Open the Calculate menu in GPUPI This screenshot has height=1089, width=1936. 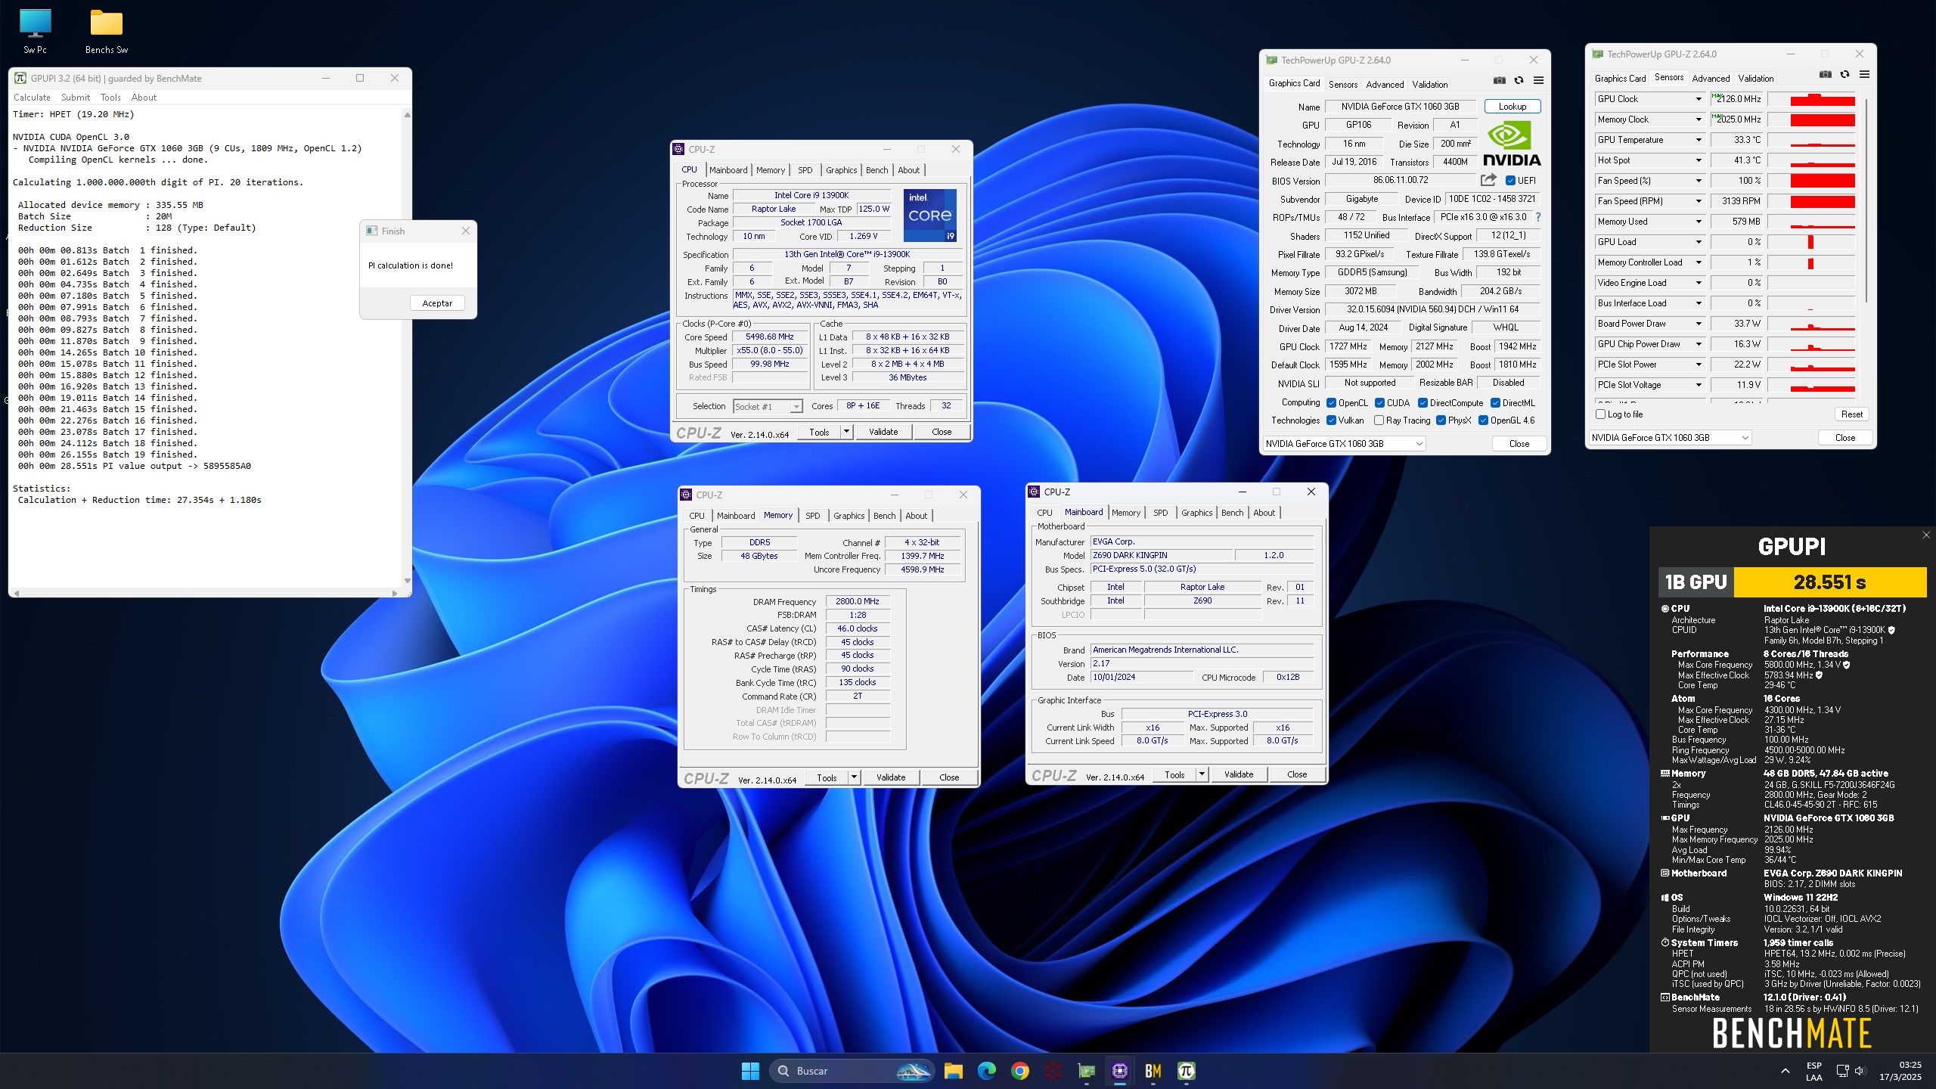(x=32, y=98)
